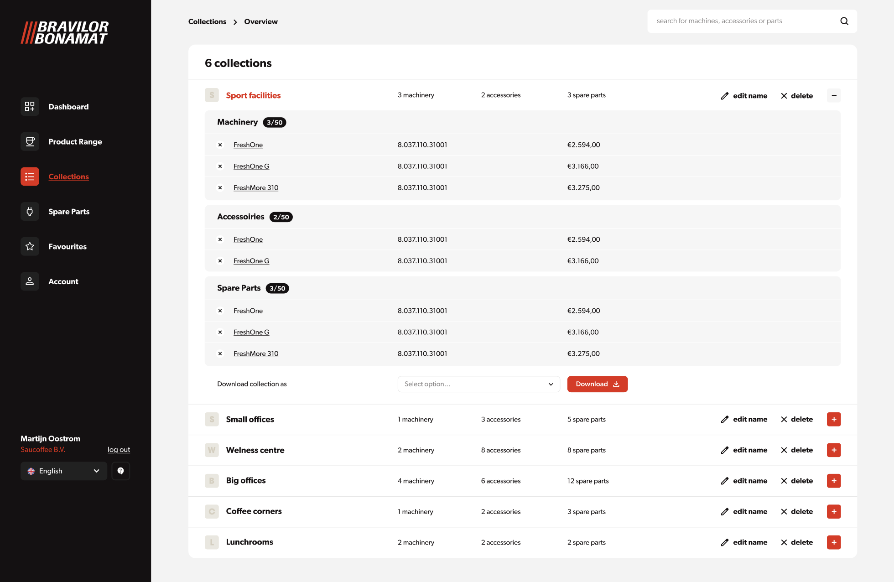Image resolution: width=894 pixels, height=582 pixels.
Task: Focus the search machines input field
Action: [x=743, y=21]
